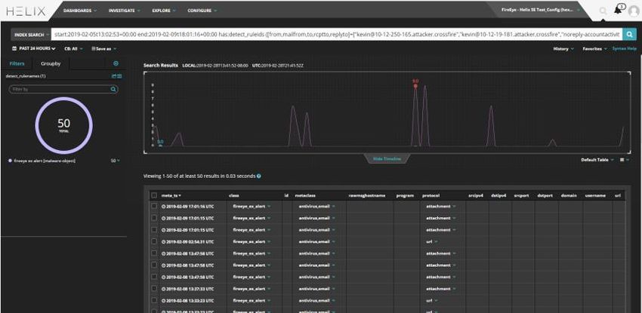Click the rawmsghostname column header
Screen dimensions: 642x313
click(367, 196)
